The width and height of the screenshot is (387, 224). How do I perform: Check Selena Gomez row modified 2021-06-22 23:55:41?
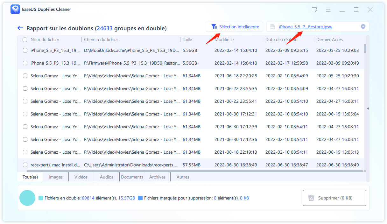(x=25, y=101)
